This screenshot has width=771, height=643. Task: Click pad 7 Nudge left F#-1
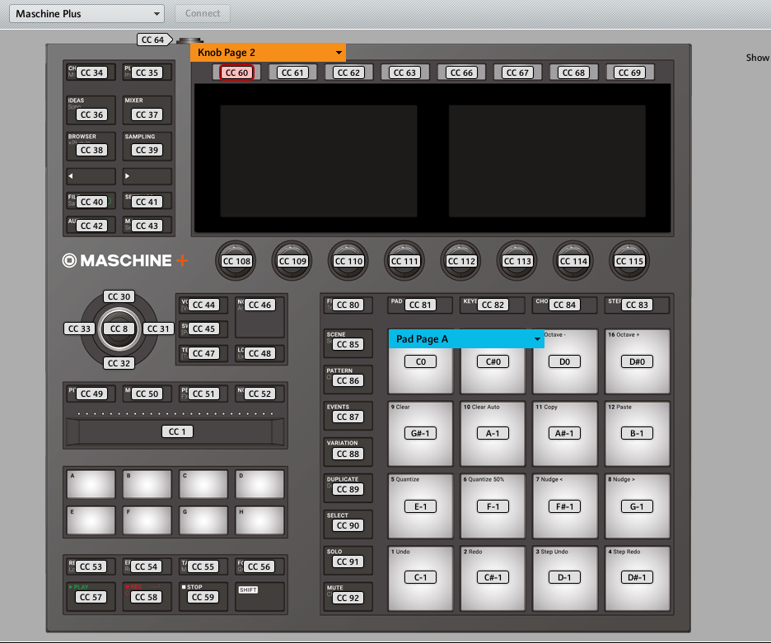coord(565,506)
